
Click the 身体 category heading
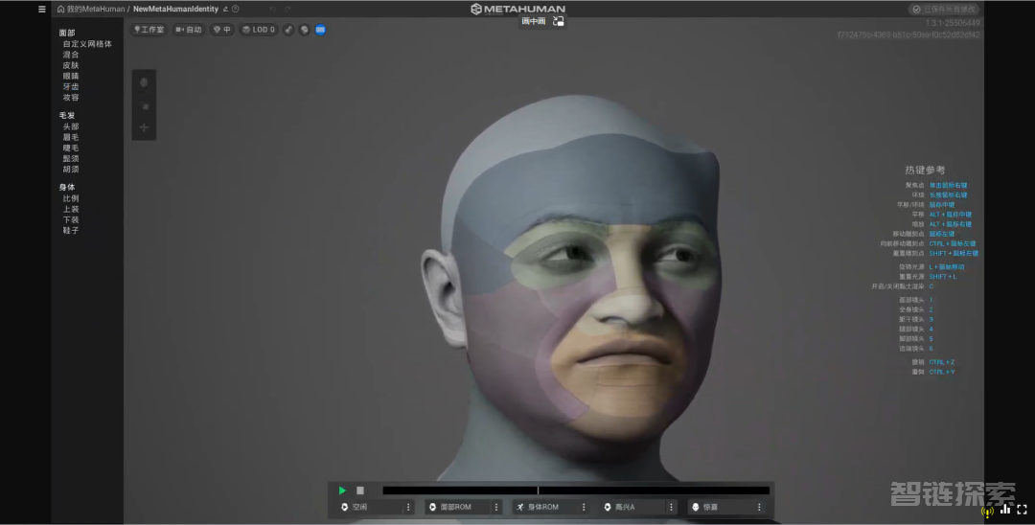(67, 188)
